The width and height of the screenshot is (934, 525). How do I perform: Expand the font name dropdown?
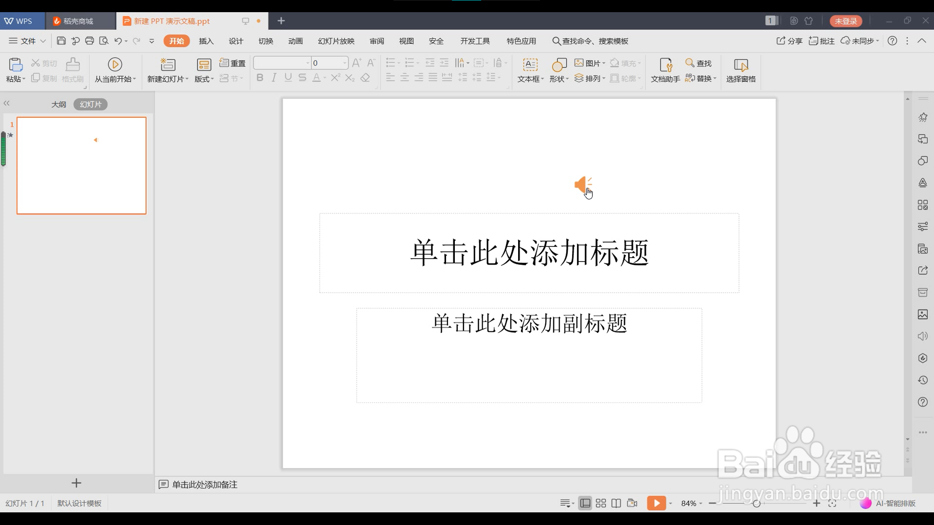click(307, 63)
